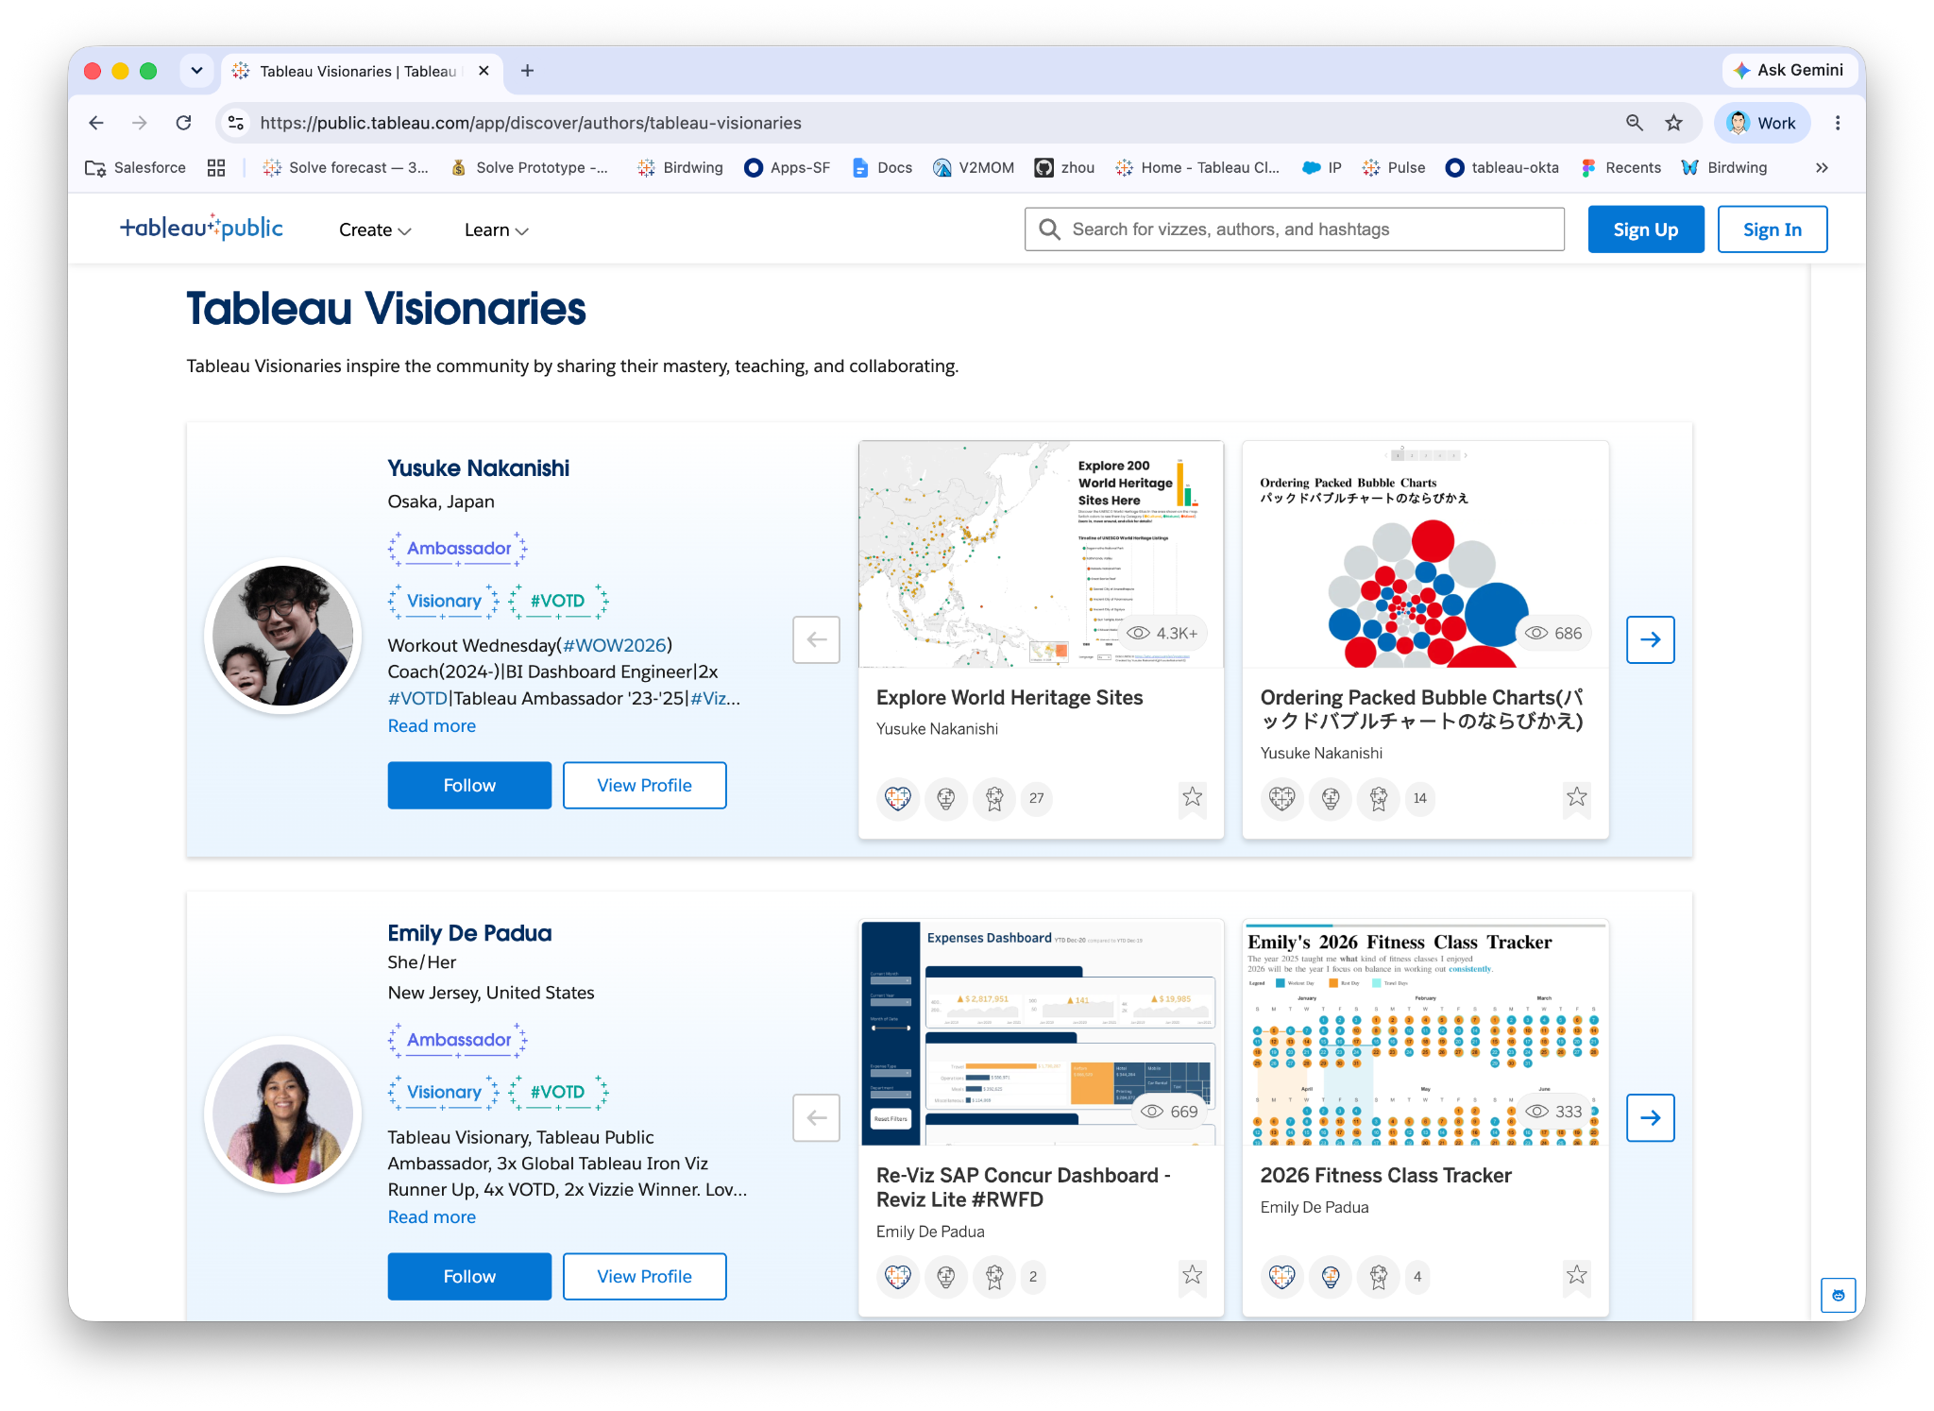Bookmark this page with the star icon
The width and height of the screenshot is (1934, 1411).
pos(1674,123)
